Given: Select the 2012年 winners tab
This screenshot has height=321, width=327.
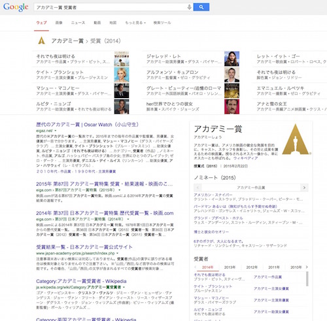Looking at the screenshot, I should [252, 267].
